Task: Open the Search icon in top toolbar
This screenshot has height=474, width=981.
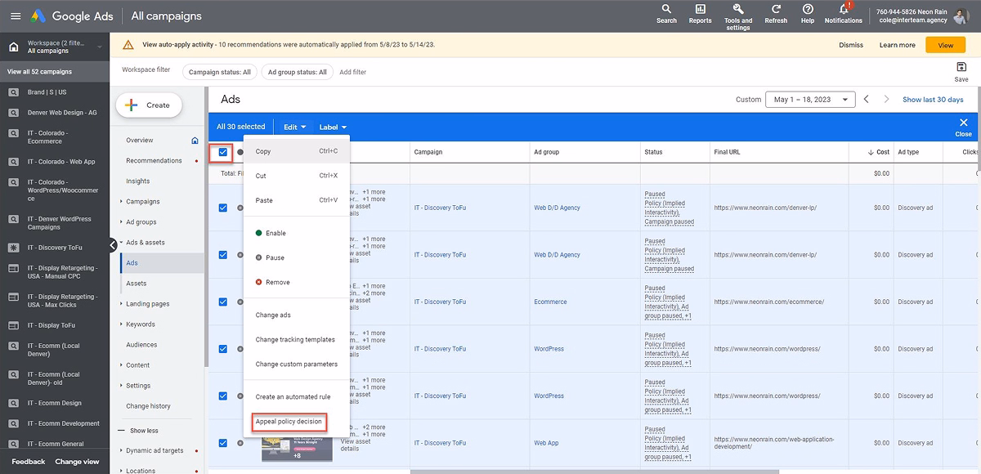Action: [x=667, y=15]
